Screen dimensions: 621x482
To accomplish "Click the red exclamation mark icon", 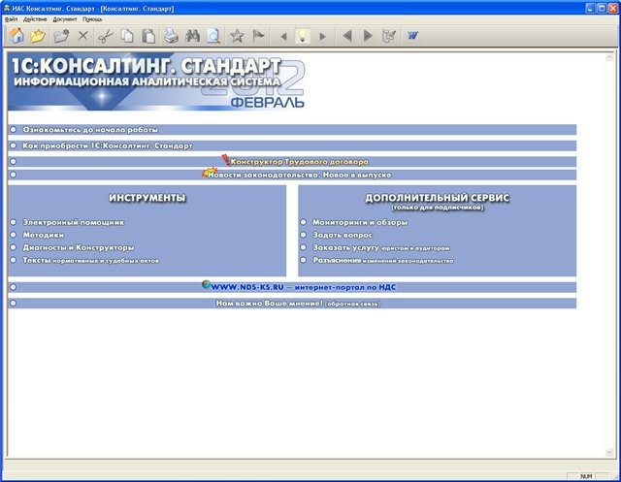I will (226, 160).
